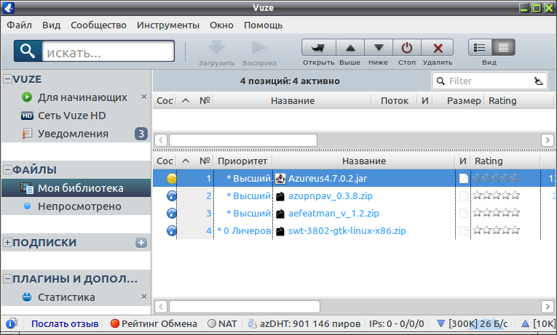557x335 pixels.
Task: Click the Filter text field
Action: pos(489,81)
